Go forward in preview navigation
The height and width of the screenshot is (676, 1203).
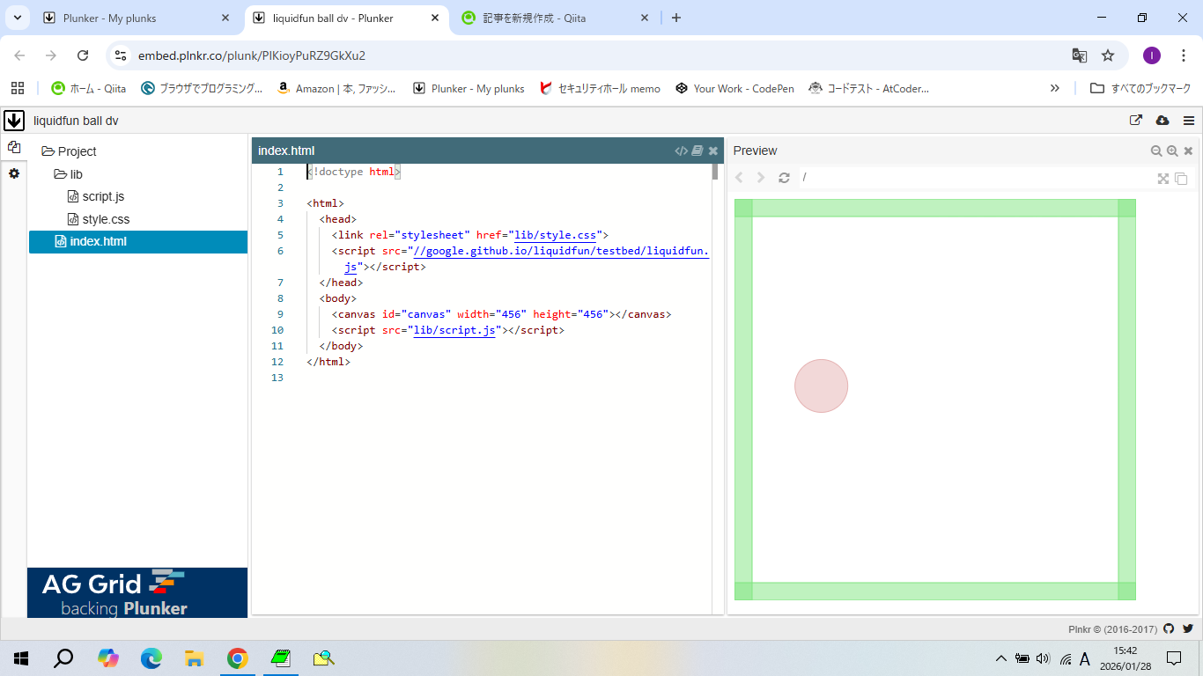coord(761,178)
